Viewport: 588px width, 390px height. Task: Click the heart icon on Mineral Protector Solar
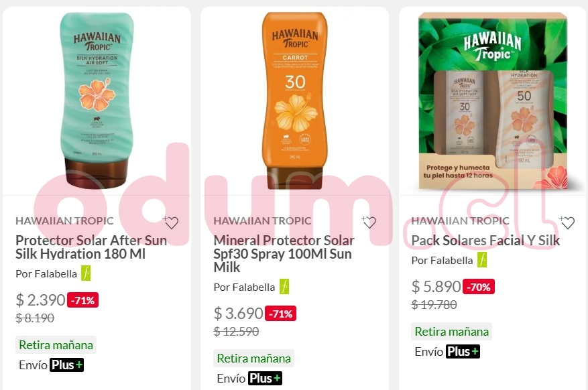pos(369,222)
